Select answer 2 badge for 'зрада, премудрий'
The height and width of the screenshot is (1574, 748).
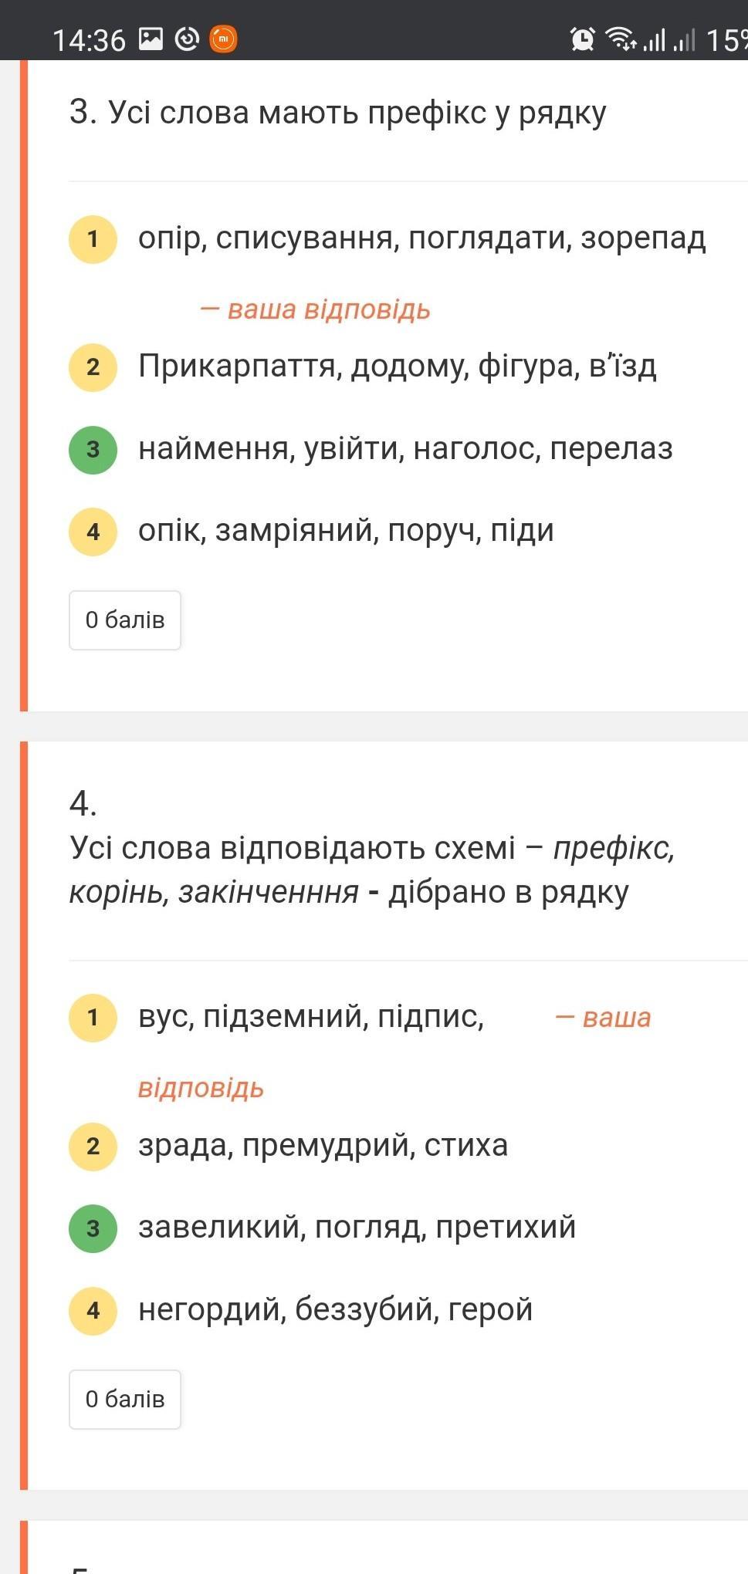coord(93,1147)
